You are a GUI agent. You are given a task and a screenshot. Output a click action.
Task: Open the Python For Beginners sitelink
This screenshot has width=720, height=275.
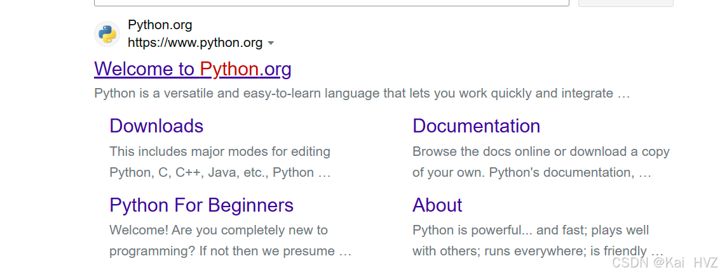click(201, 205)
